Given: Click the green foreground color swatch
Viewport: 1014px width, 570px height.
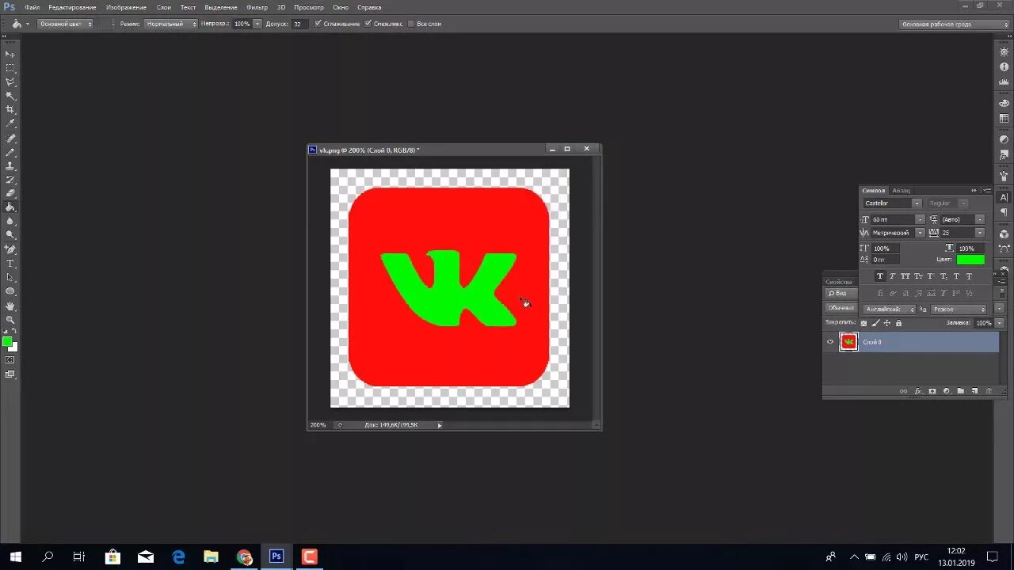Looking at the screenshot, I should [7, 341].
